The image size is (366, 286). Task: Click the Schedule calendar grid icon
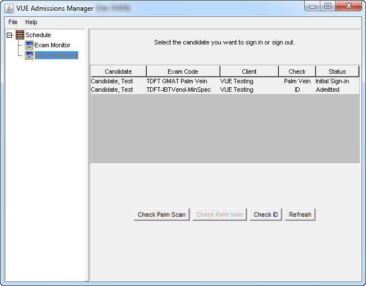(20, 35)
